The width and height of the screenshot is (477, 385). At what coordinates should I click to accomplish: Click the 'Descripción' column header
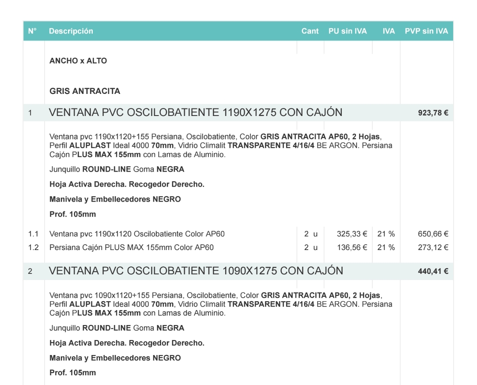[x=71, y=31]
